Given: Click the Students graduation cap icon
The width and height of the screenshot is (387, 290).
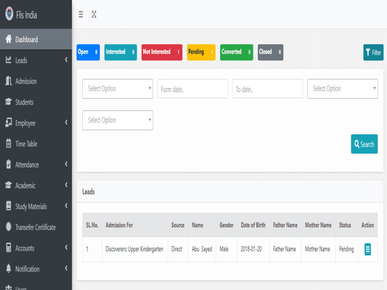Looking at the screenshot, I should tap(9, 102).
